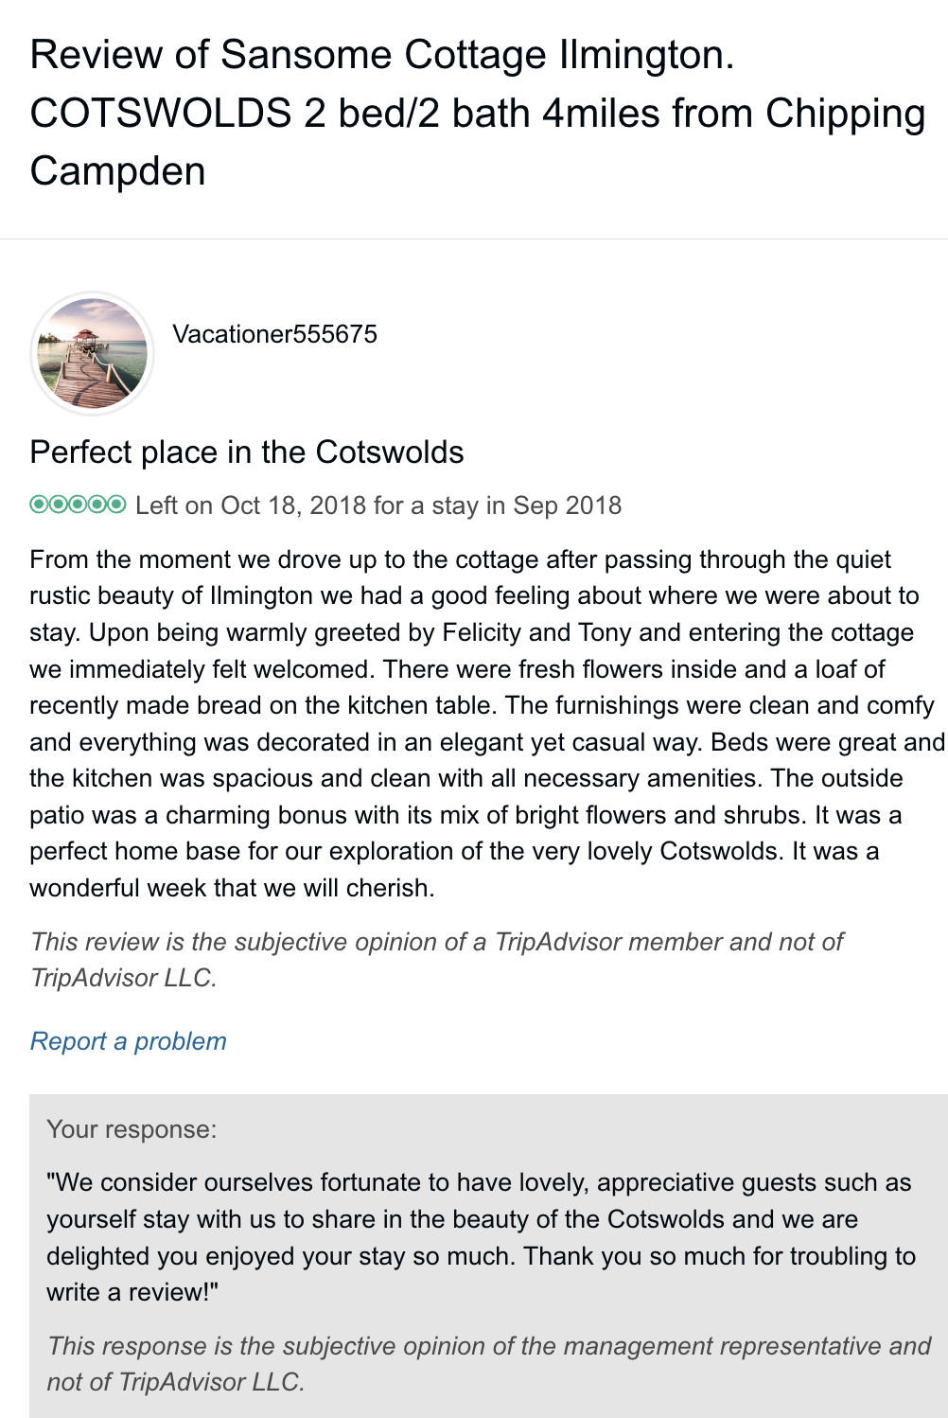
Task: Click the fifth green rating bubble
Action: click(x=116, y=504)
